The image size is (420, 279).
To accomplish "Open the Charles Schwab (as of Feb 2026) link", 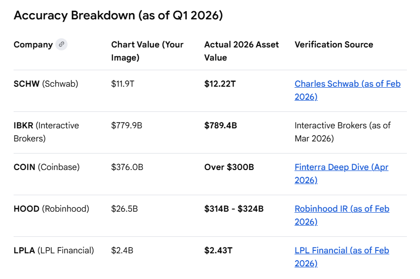I will pos(348,90).
